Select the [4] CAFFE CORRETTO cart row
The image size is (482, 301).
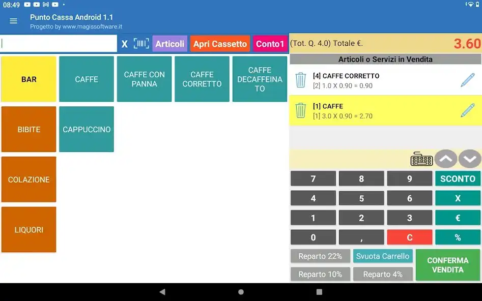click(x=385, y=80)
